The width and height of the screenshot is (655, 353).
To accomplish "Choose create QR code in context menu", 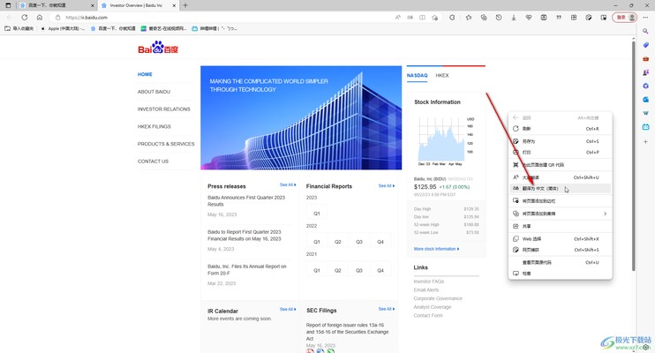I will coord(561,165).
